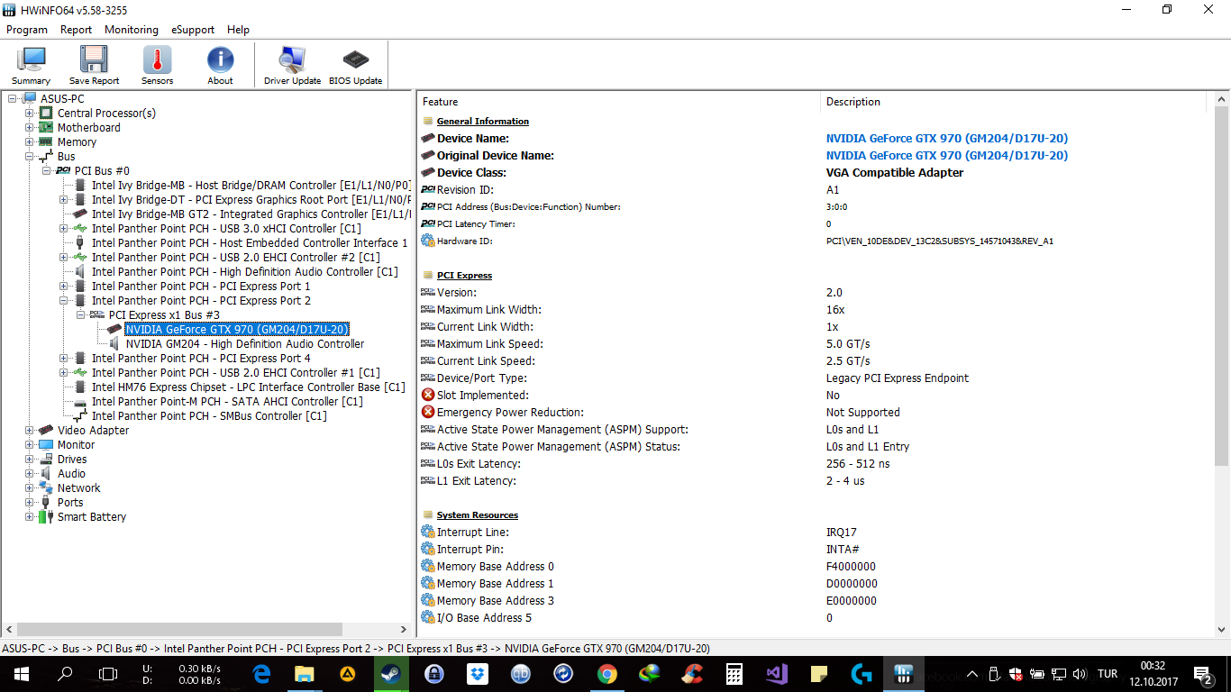Click the Emergency Power Reduction row
This screenshot has width=1231, height=692.
pos(816,413)
